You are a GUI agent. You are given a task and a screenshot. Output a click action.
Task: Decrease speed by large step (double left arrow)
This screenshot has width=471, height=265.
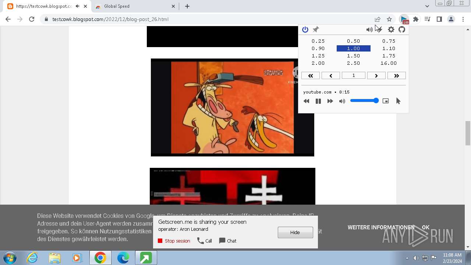[x=311, y=75]
